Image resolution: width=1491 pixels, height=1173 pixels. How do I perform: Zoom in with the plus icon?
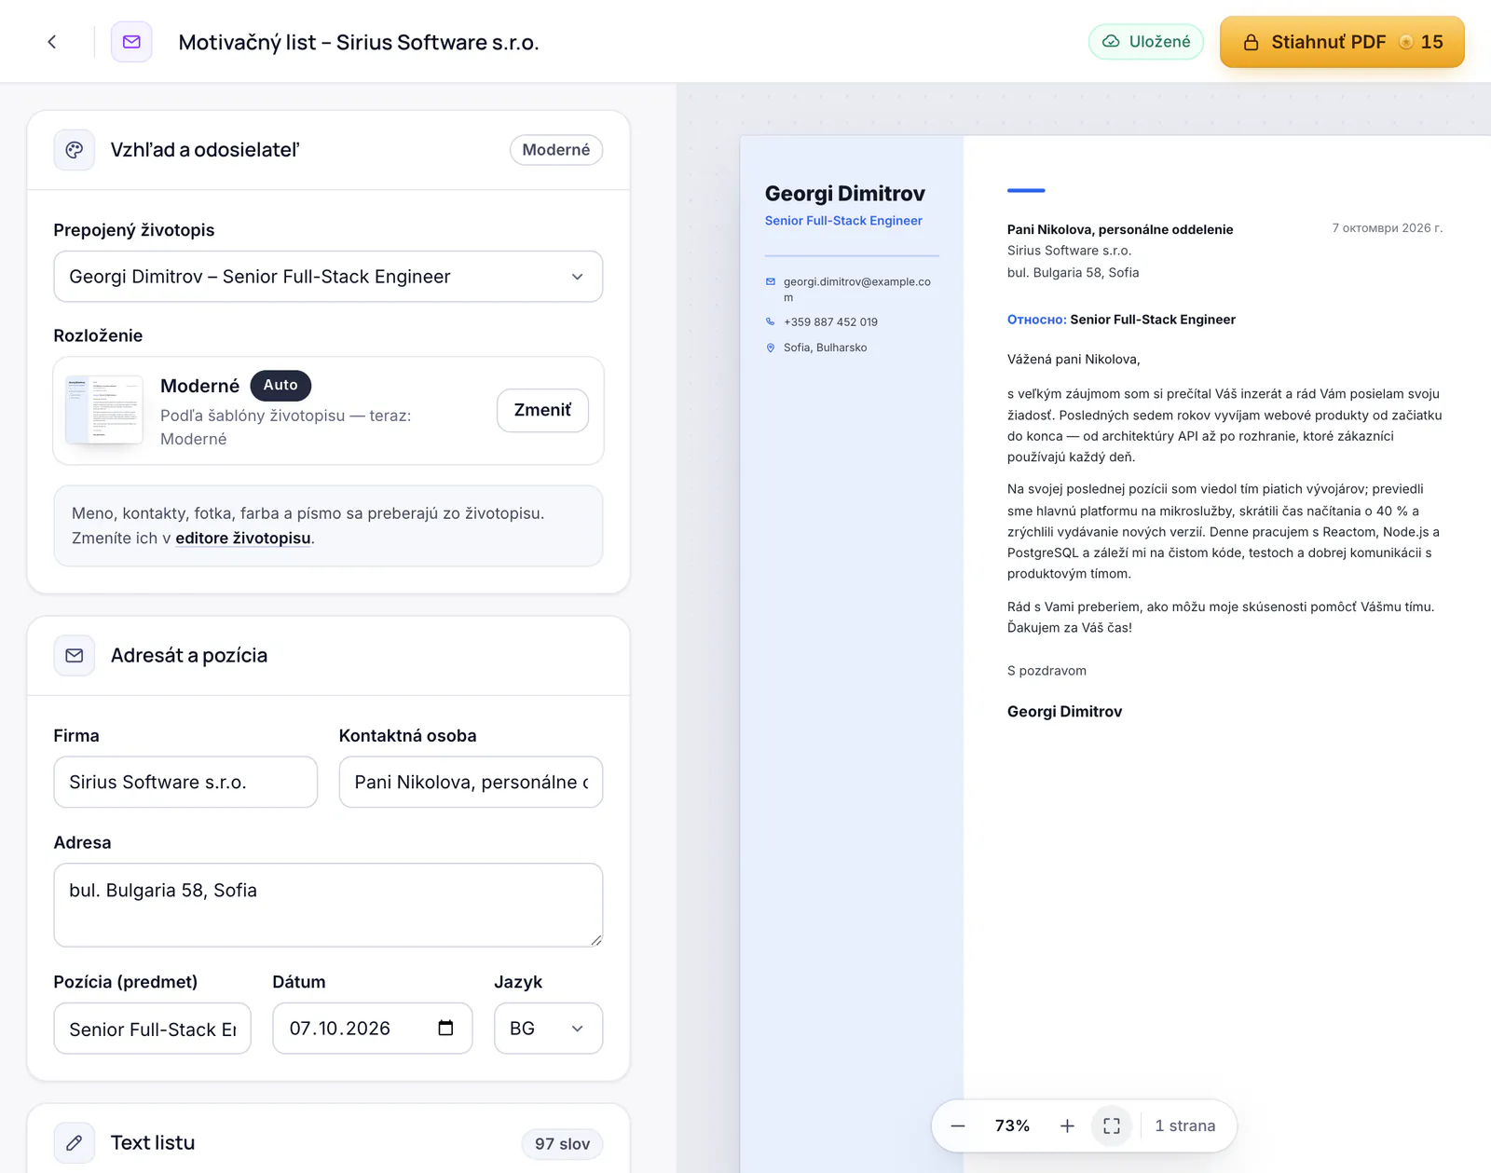pyautogui.click(x=1067, y=1125)
